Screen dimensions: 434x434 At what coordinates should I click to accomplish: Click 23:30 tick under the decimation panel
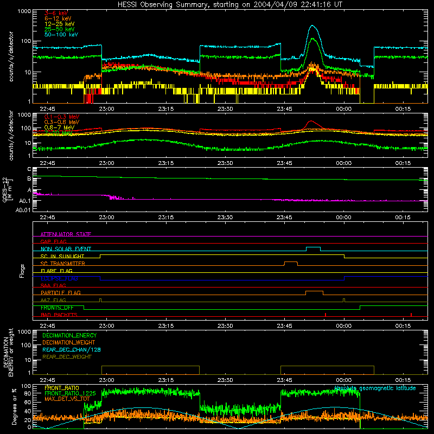click(x=225, y=380)
